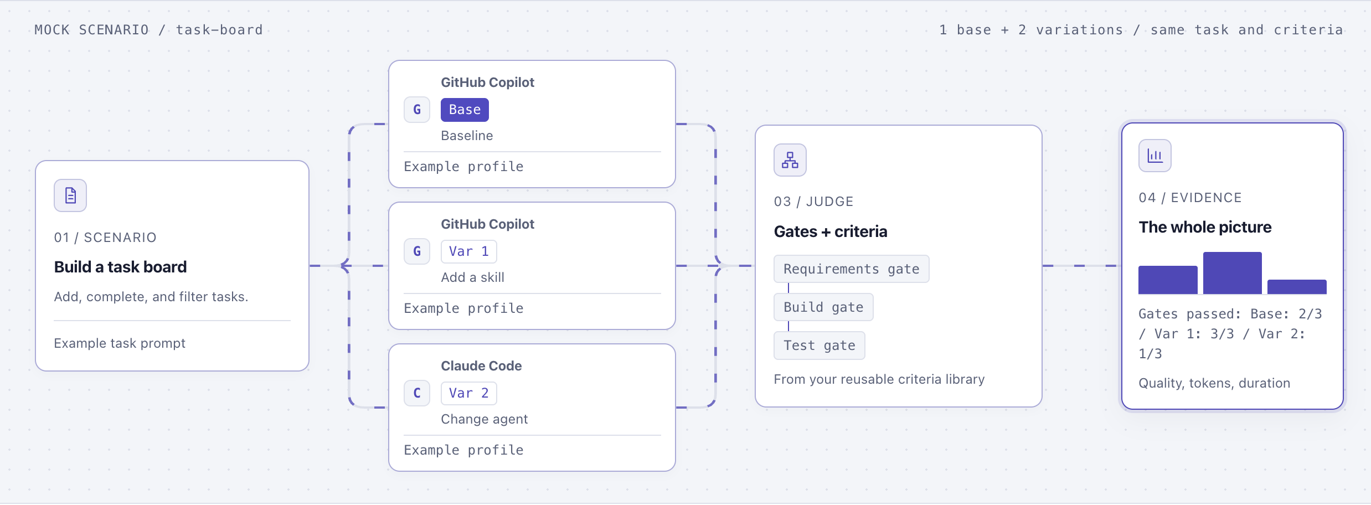This screenshot has width=1371, height=505.
Task: Click the hierarchy icon in Judge card
Action: 790,160
